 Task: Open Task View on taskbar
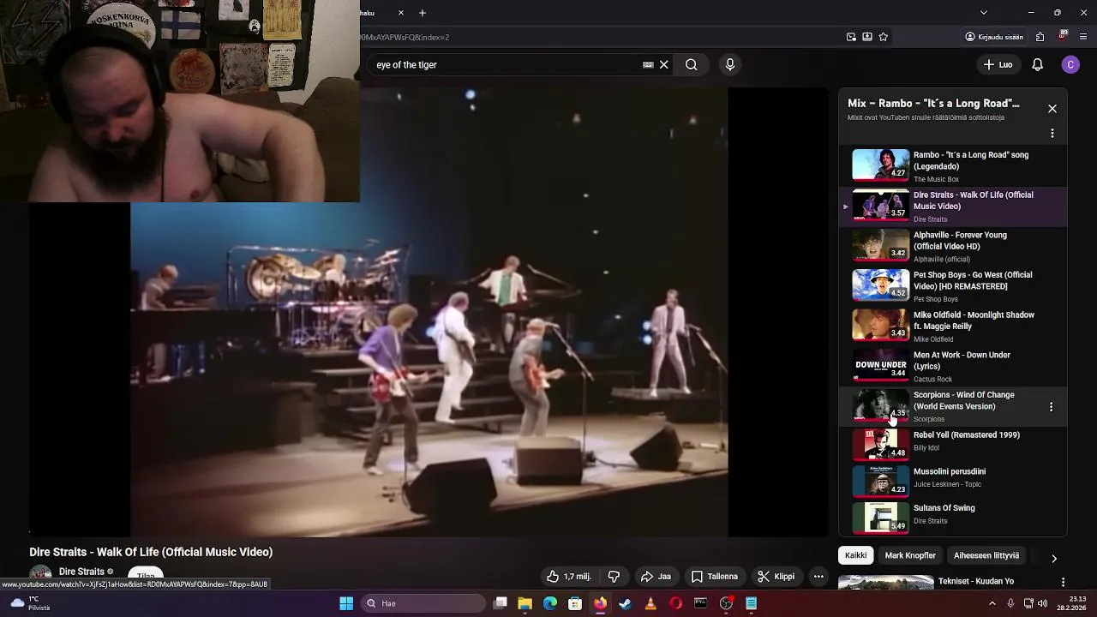tap(501, 603)
